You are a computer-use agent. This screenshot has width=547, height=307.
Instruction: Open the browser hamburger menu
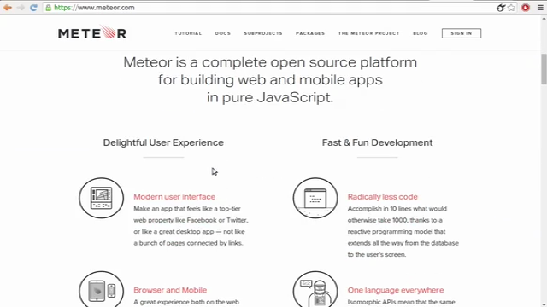(x=540, y=8)
